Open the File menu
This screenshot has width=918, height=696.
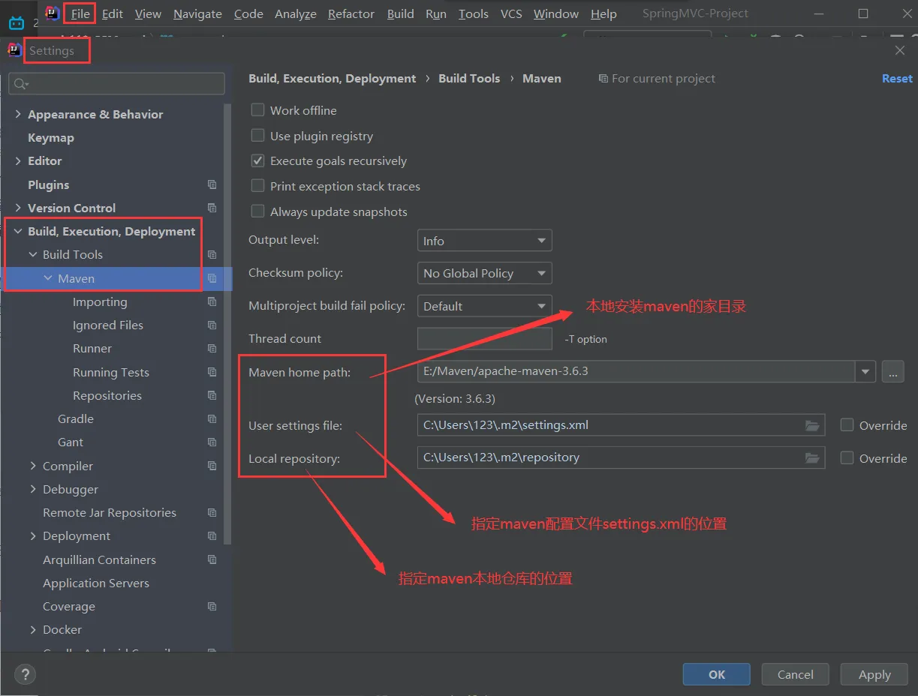[80, 13]
